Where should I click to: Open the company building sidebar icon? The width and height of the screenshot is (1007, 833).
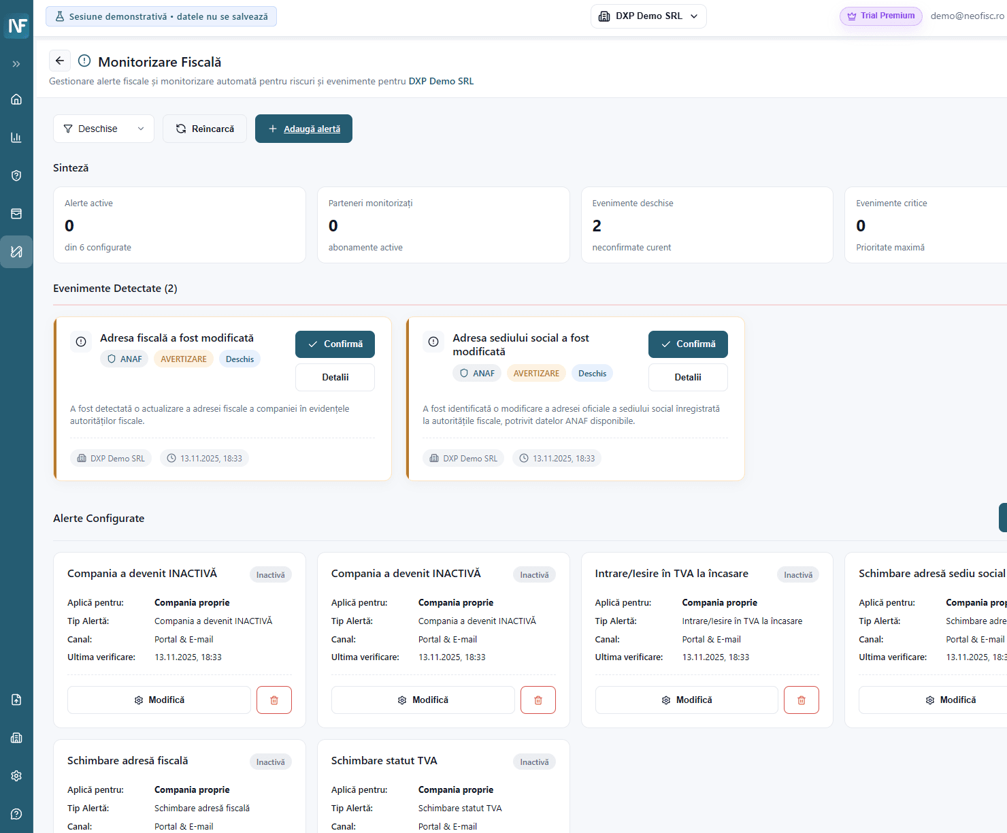coord(16,738)
